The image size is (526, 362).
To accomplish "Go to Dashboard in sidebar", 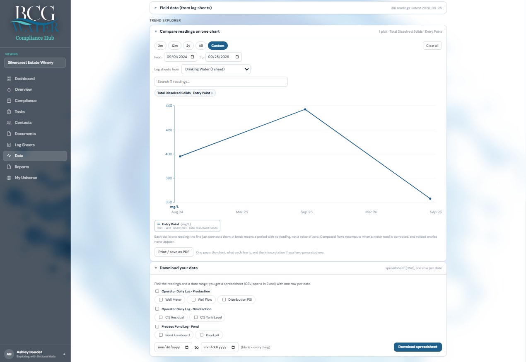I will pyautogui.click(x=35, y=79).
